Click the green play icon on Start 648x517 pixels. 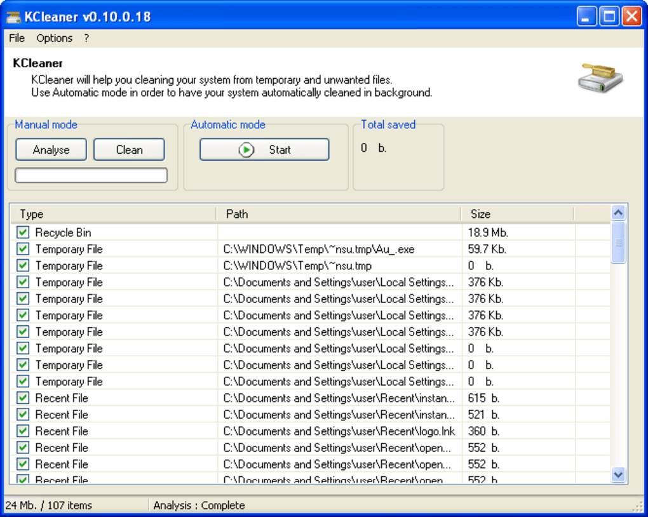click(246, 150)
